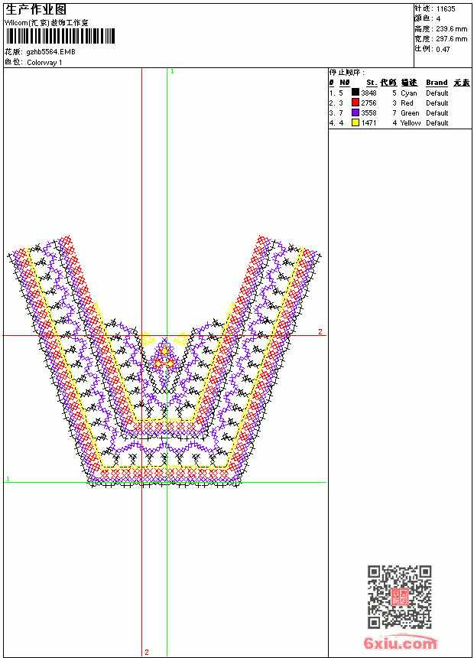The height and width of the screenshot is (658, 474).
Task: Select the 'Colorway 1' text
Action: (x=44, y=63)
